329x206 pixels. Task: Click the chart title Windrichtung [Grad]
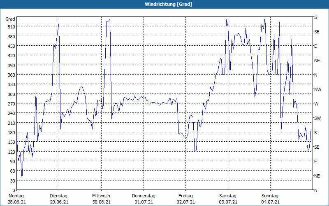(x=168, y=4)
